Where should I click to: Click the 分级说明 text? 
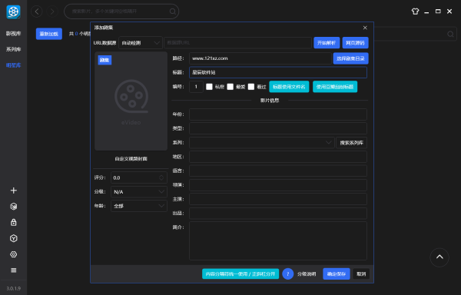(x=307, y=273)
